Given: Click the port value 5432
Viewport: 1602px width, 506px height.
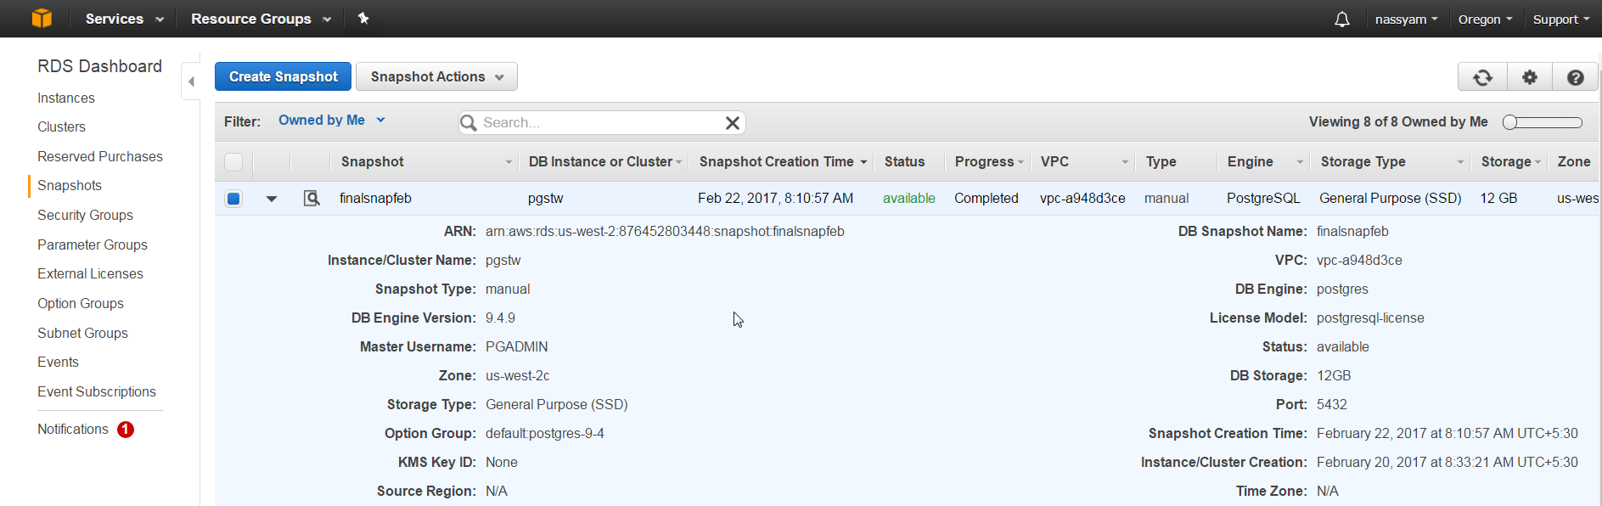Looking at the screenshot, I should (x=1332, y=405).
